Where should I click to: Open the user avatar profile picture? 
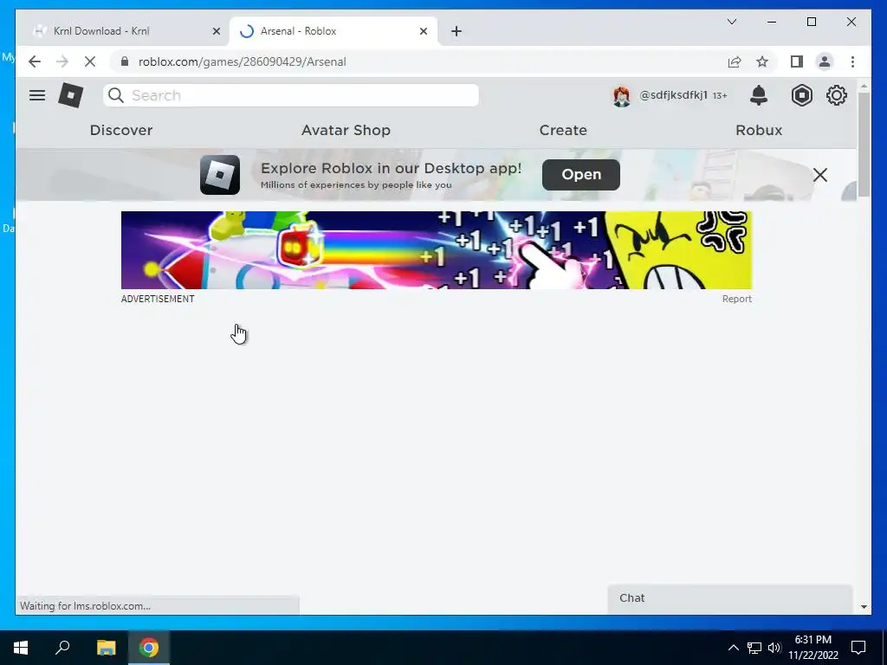coord(622,95)
